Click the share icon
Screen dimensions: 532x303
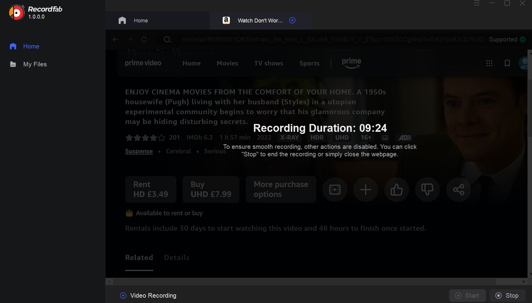458,190
